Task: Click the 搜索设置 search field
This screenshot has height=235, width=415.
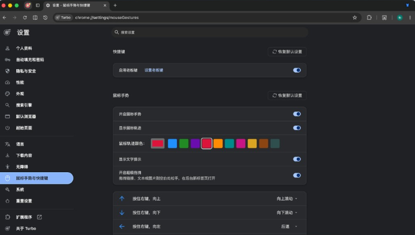Action: (209, 32)
